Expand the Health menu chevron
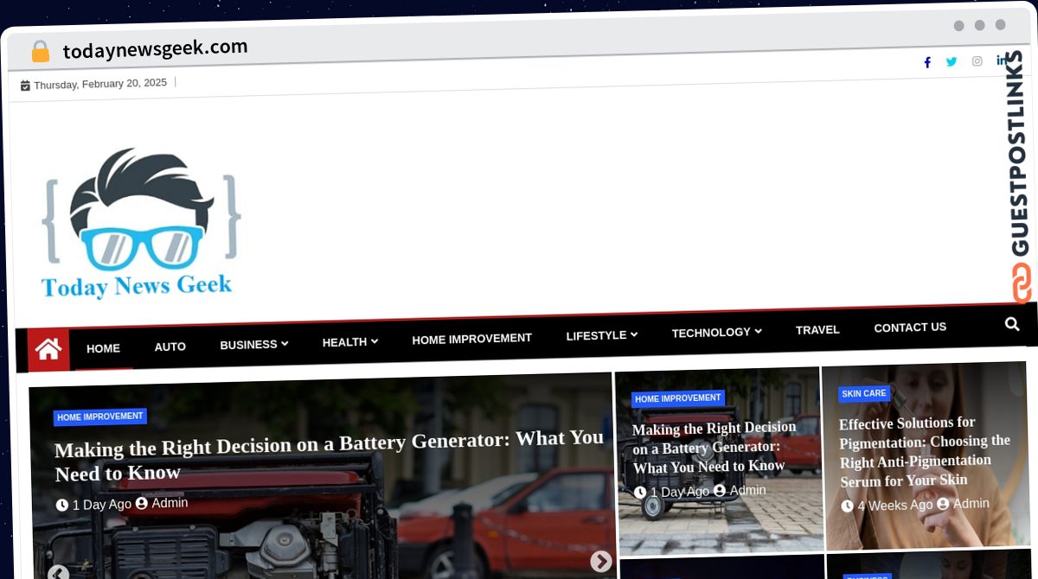The width and height of the screenshot is (1038, 579). (x=375, y=341)
